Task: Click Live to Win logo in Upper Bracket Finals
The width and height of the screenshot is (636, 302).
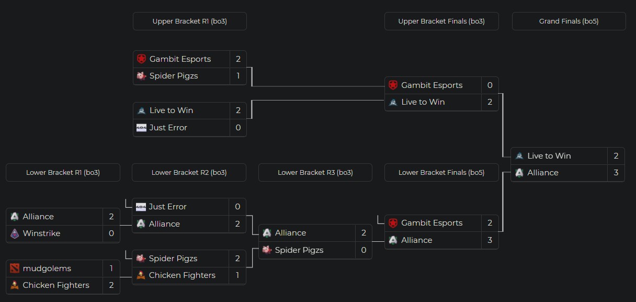Action: (393, 102)
